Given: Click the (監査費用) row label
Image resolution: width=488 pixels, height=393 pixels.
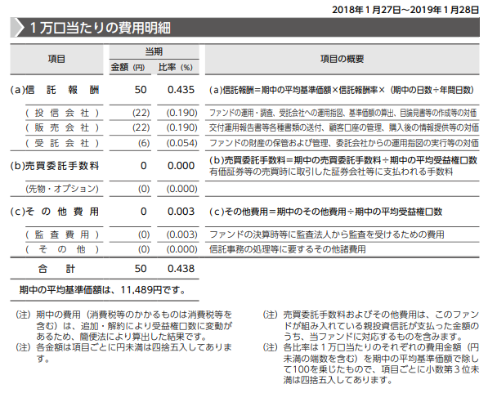Looking at the screenshot, I should click(x=62, y=234).
